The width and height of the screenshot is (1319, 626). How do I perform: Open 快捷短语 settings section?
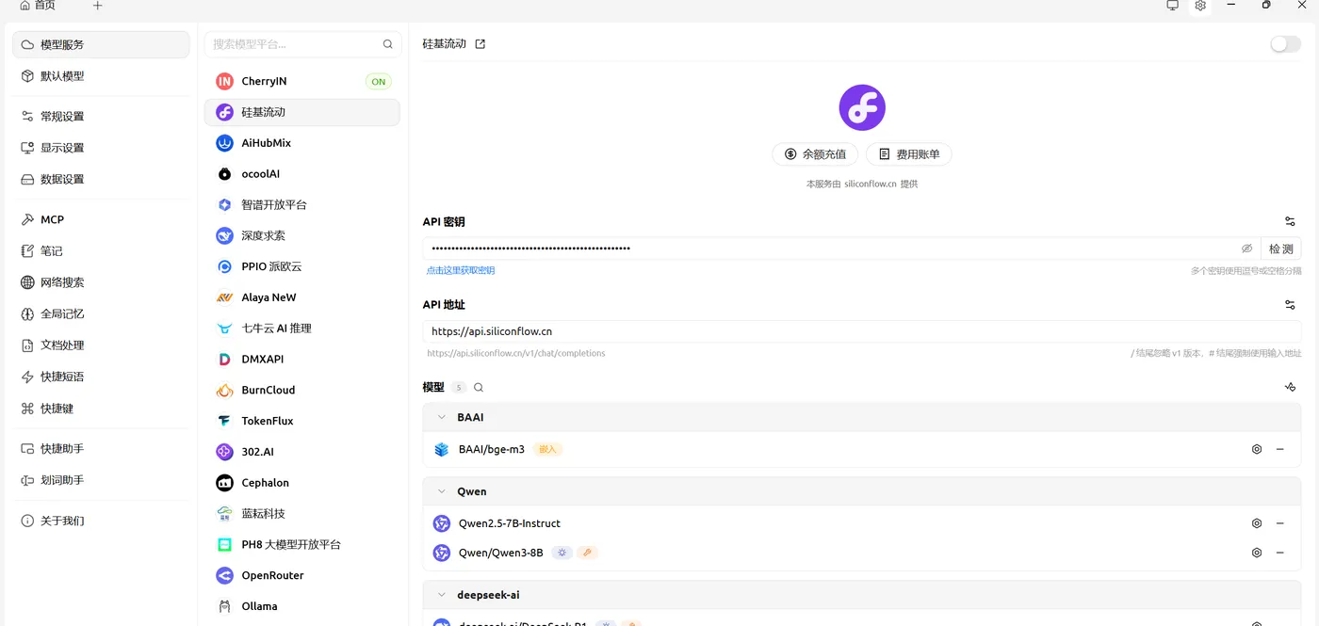tap(101, 377)
